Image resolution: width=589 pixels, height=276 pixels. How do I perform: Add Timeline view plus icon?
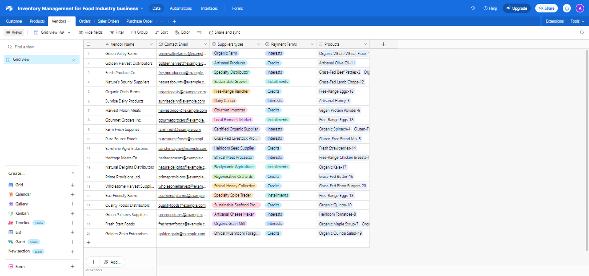[72, 223]
